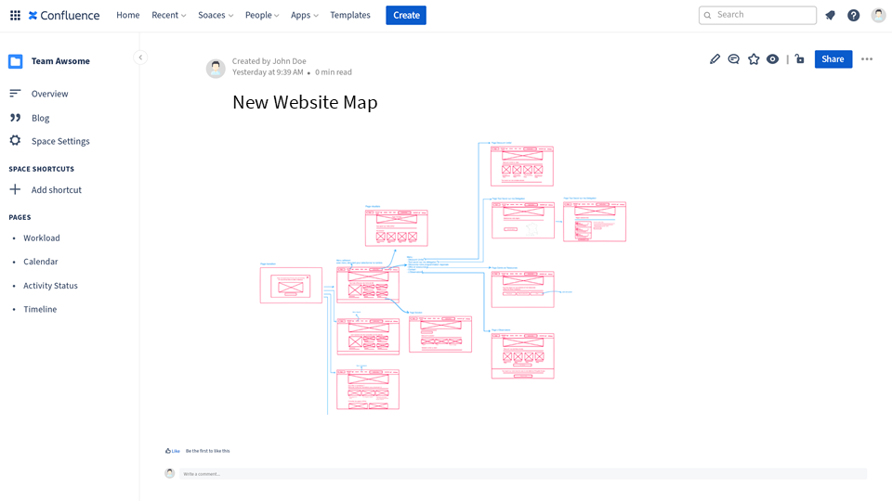Click the Create button
892x501 pixels.
[x=406, y=16]
